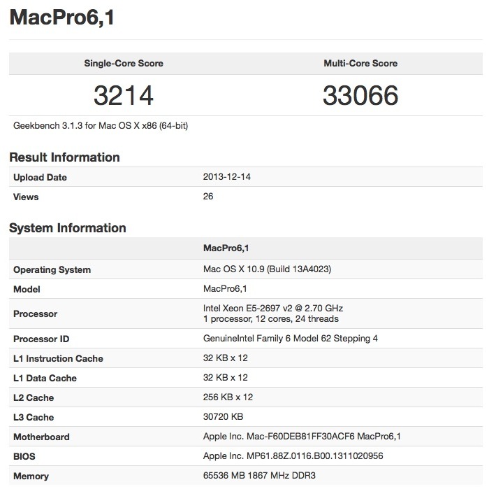This screenshot has width=489, height=487.
Task: Select GenuineIntel Family 6 Model 62 value
Action: (291, 339)
